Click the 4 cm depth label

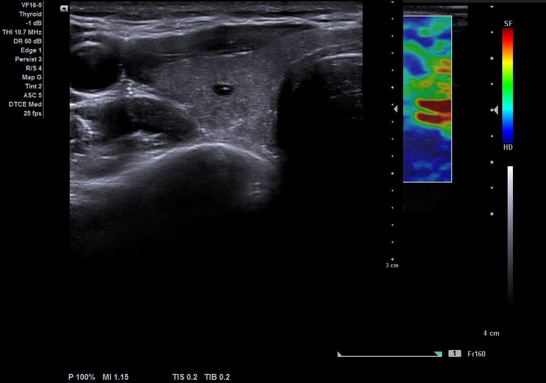[491, 333]
